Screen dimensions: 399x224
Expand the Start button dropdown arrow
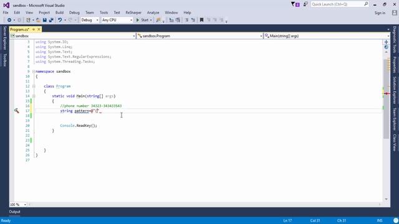click(x=151, y=20)
